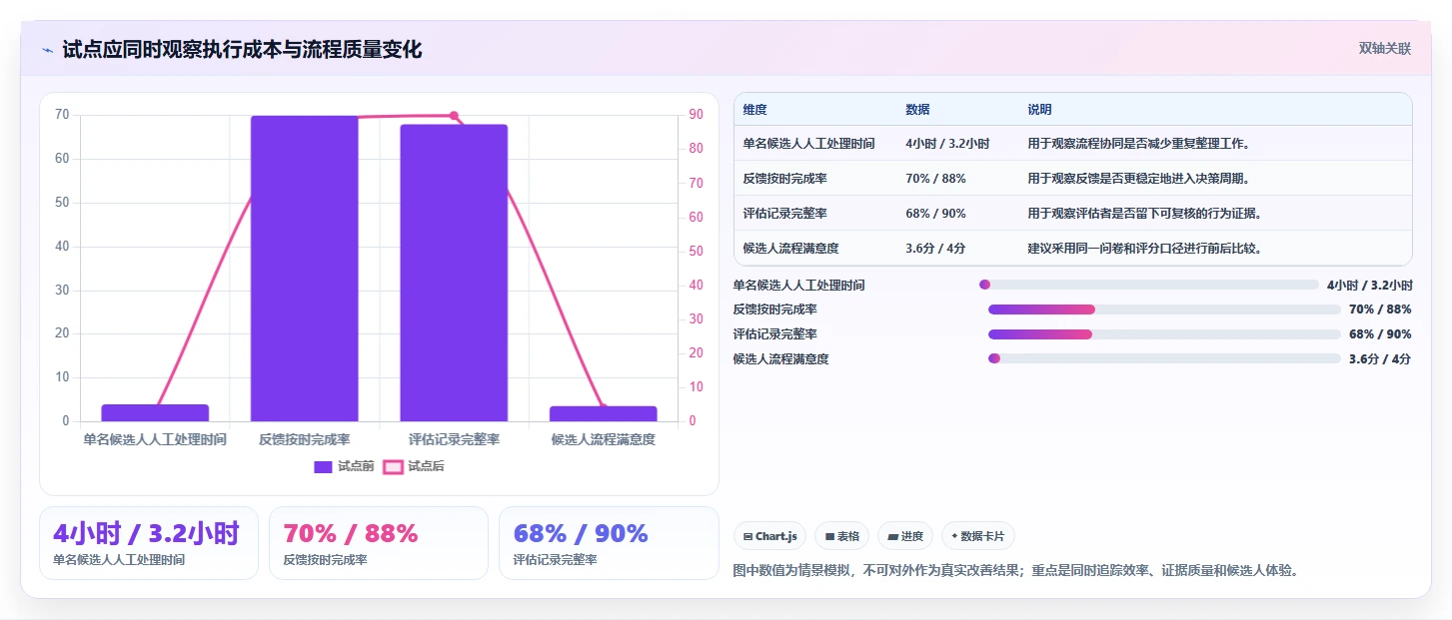Image resolution: width=1452 pixels, height=620 pixels.
Task: Click table cell 70% / 88%
Action: point(935,179)
